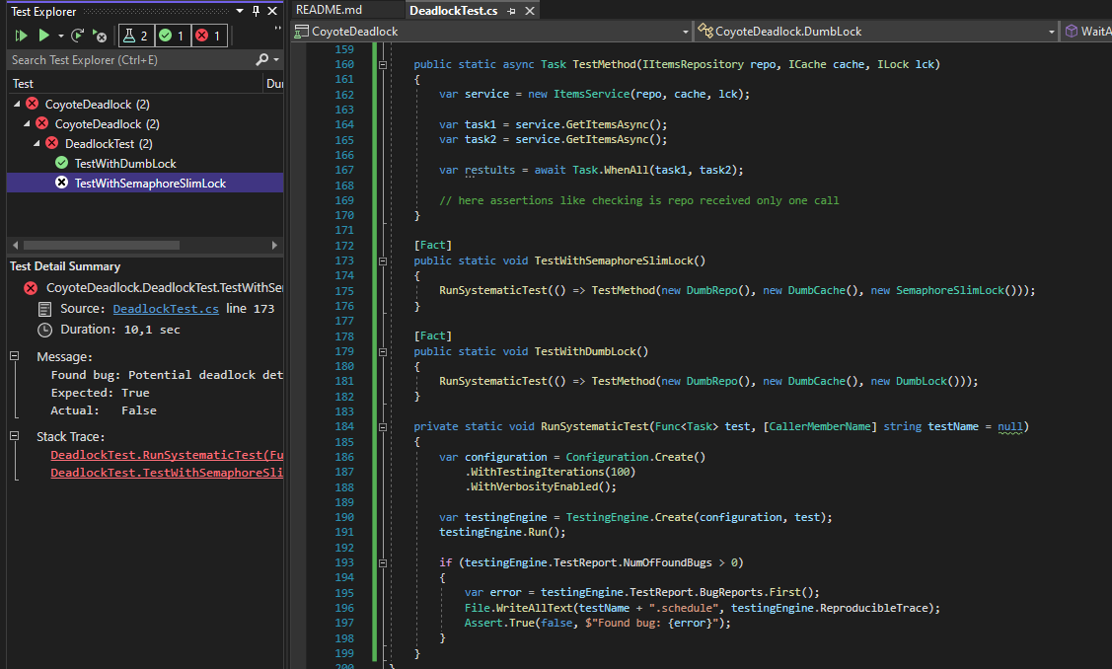Open the run options dropdown arrow
Viewport: 1112px width, 669px height.
point(59,35)
